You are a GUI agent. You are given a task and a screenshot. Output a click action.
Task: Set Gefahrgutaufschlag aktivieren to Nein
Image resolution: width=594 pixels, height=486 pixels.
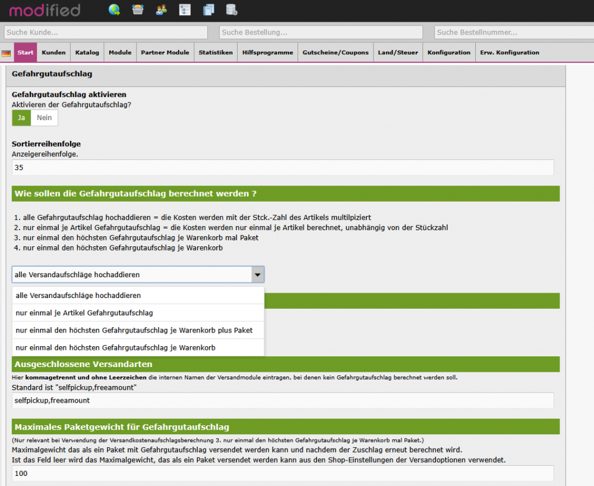point(45,118)
